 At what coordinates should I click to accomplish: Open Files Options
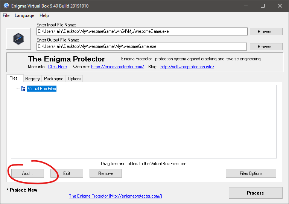251,173
